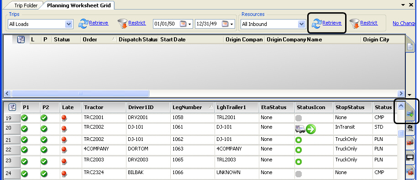Click the trips grid horizontal scrollbar thumb

pos(80,93)
